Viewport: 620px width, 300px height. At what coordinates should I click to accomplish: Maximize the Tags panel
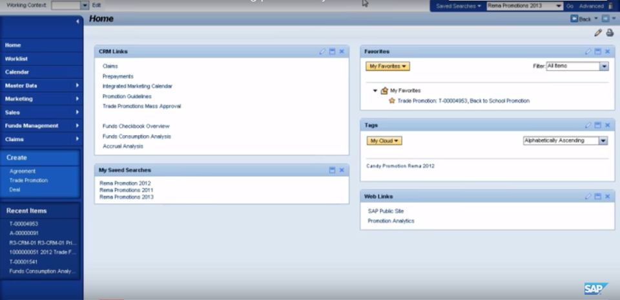pos(598,125)
